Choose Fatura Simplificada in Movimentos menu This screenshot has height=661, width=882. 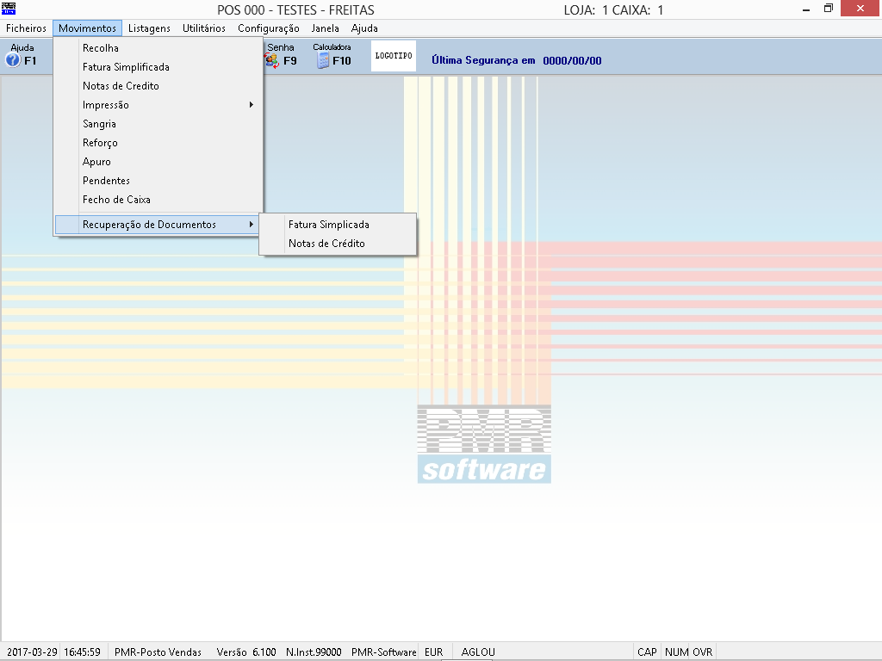(x=126, y=67)
